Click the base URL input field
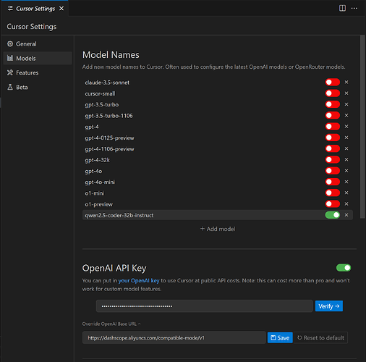 (x=174, y=337)
